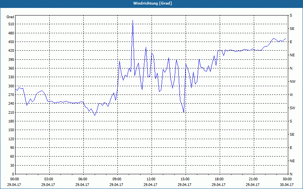303x189 pixels.
Task: Select the 15:00 time label
Action: coord(185,179)
